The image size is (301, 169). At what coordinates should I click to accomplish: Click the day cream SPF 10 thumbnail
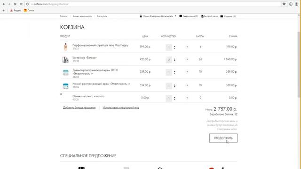click(x=66, y=72)
